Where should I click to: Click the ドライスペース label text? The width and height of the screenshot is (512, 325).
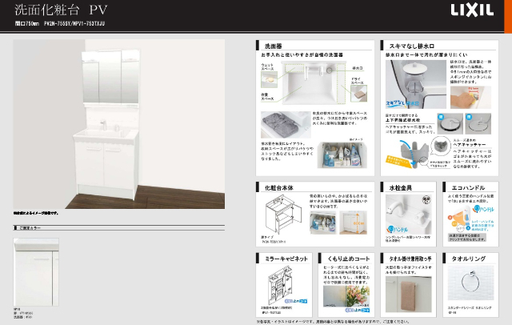[358, 81]
